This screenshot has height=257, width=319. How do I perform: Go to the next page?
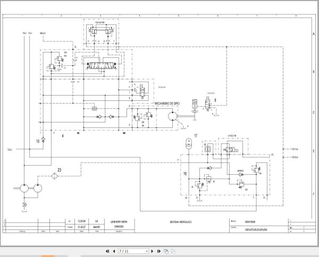tap(152, 251)
